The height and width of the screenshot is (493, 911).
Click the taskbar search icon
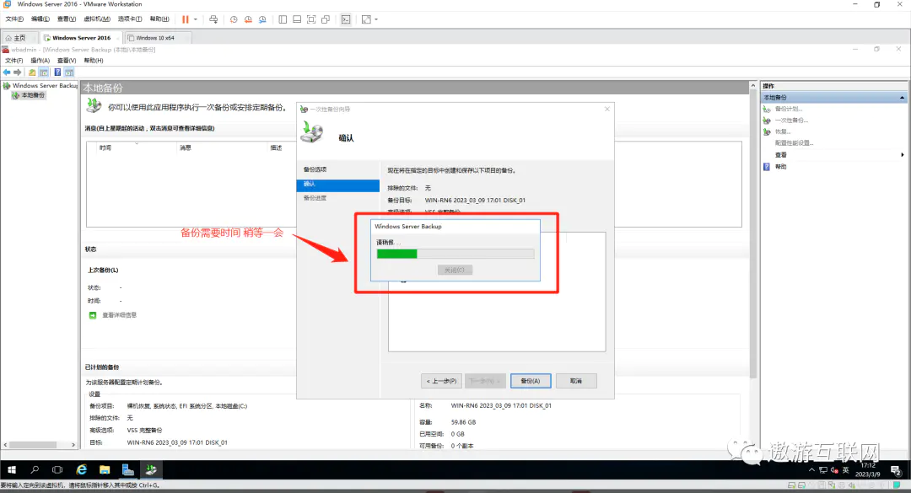click(35, 469)
